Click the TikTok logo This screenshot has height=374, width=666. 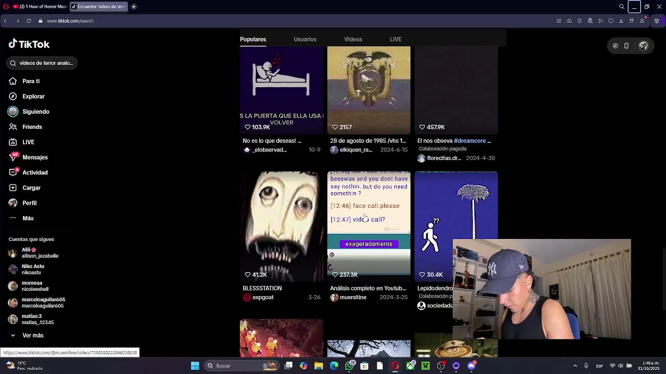(x=29, y=44)
